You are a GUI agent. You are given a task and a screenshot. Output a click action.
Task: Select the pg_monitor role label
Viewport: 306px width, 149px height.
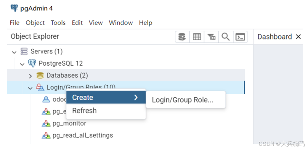(x=69, y=123)
